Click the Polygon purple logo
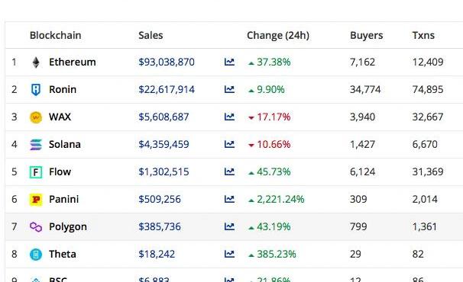The image size is (463, 282). pyautogui.click(x=36, y=227)
